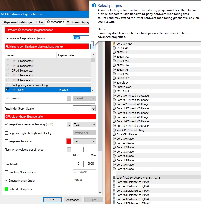Image resolution: width=201 pixels, height=204 pixels.
Task: Toggle the checkmark for CPU6 Temperatur curve
Action: point(7,70)
